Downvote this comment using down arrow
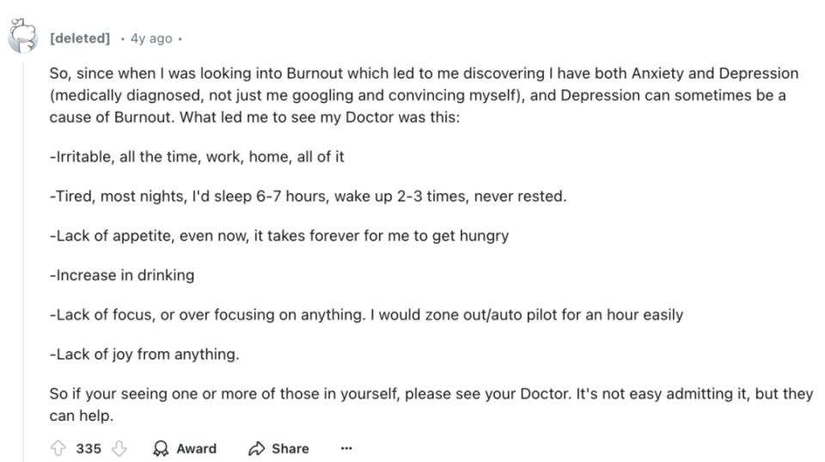The height and width of the screenshot is (462, 825). pyautogui.click(x=119, y=448)
